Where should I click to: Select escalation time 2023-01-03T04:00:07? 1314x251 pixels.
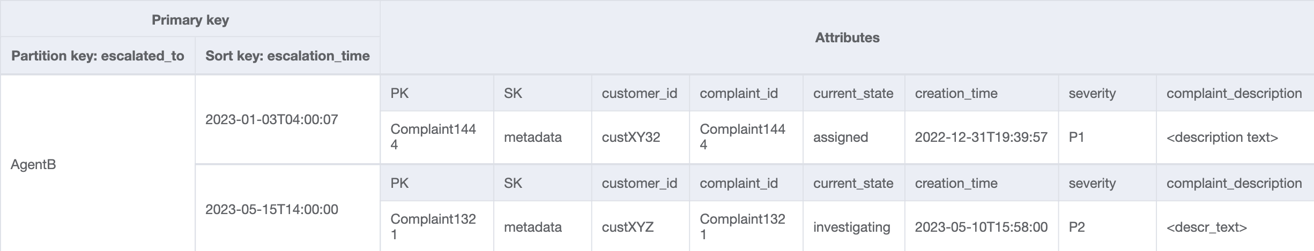point(271,119)
